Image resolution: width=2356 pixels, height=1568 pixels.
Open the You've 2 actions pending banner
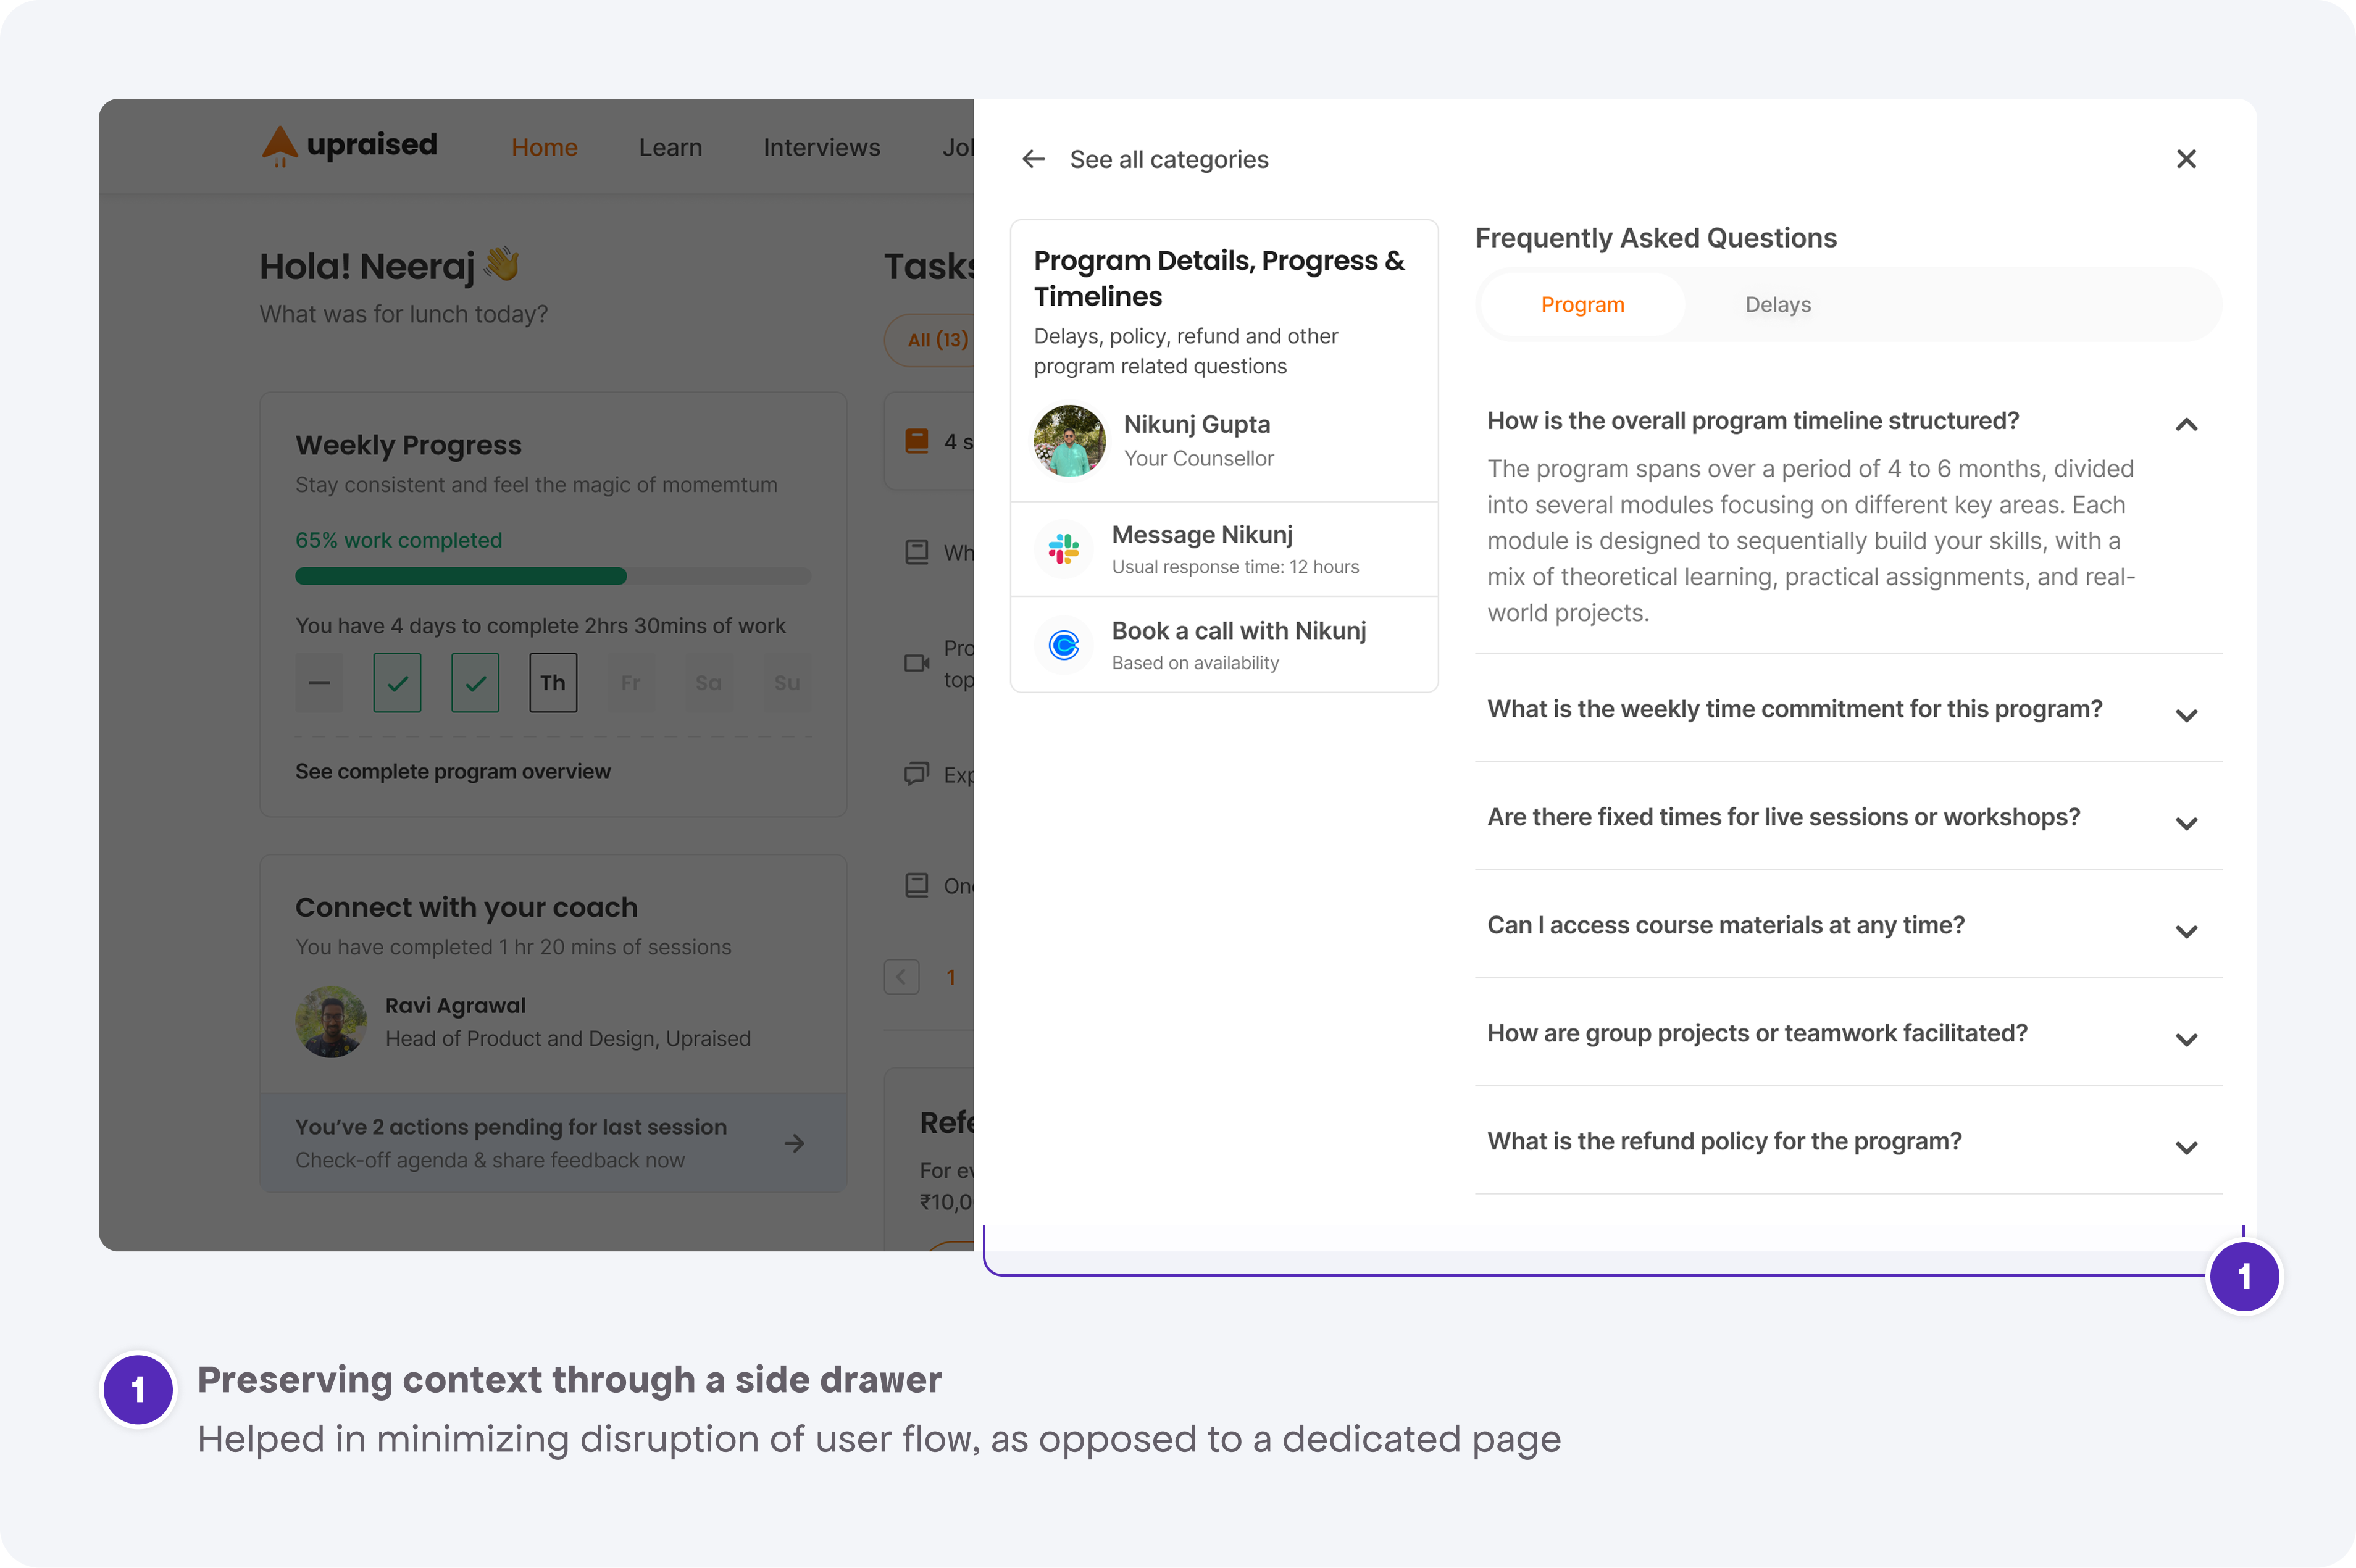(x=553, y=1142)
